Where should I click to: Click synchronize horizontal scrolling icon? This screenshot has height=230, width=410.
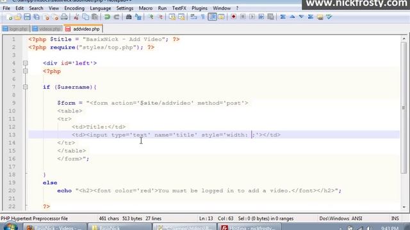click(181, 17)
